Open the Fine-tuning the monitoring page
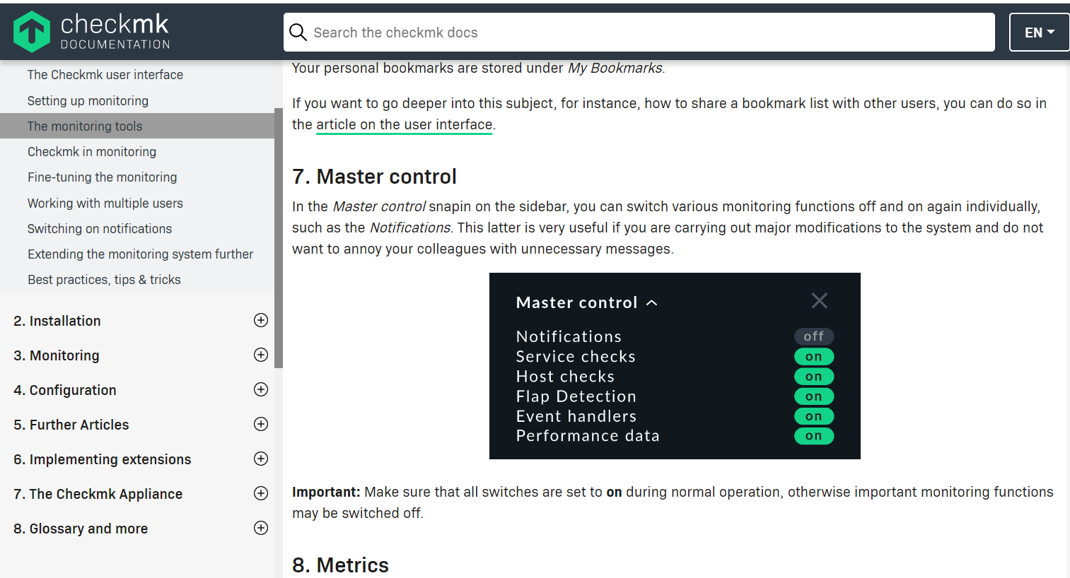The height and width of the screenshot is (578, 1070). (104, 177)
